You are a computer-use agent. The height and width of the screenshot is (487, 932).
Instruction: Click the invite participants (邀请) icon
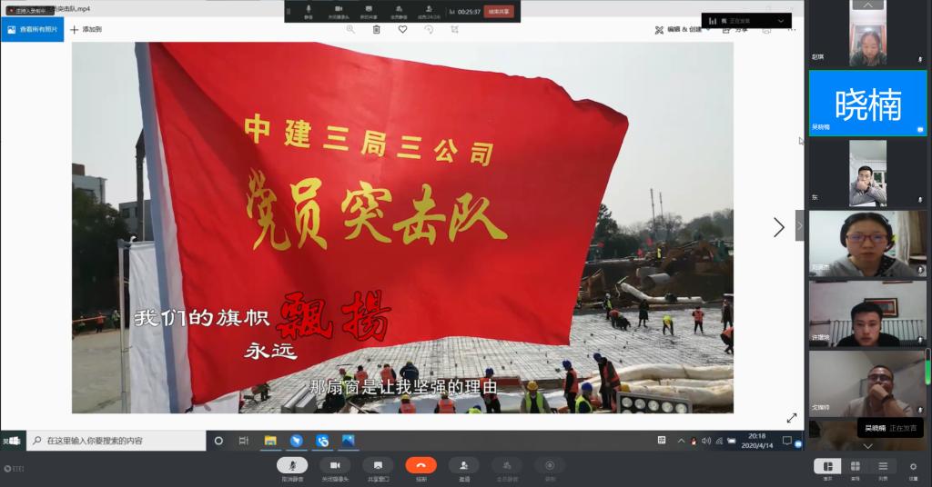click(464, 466)
